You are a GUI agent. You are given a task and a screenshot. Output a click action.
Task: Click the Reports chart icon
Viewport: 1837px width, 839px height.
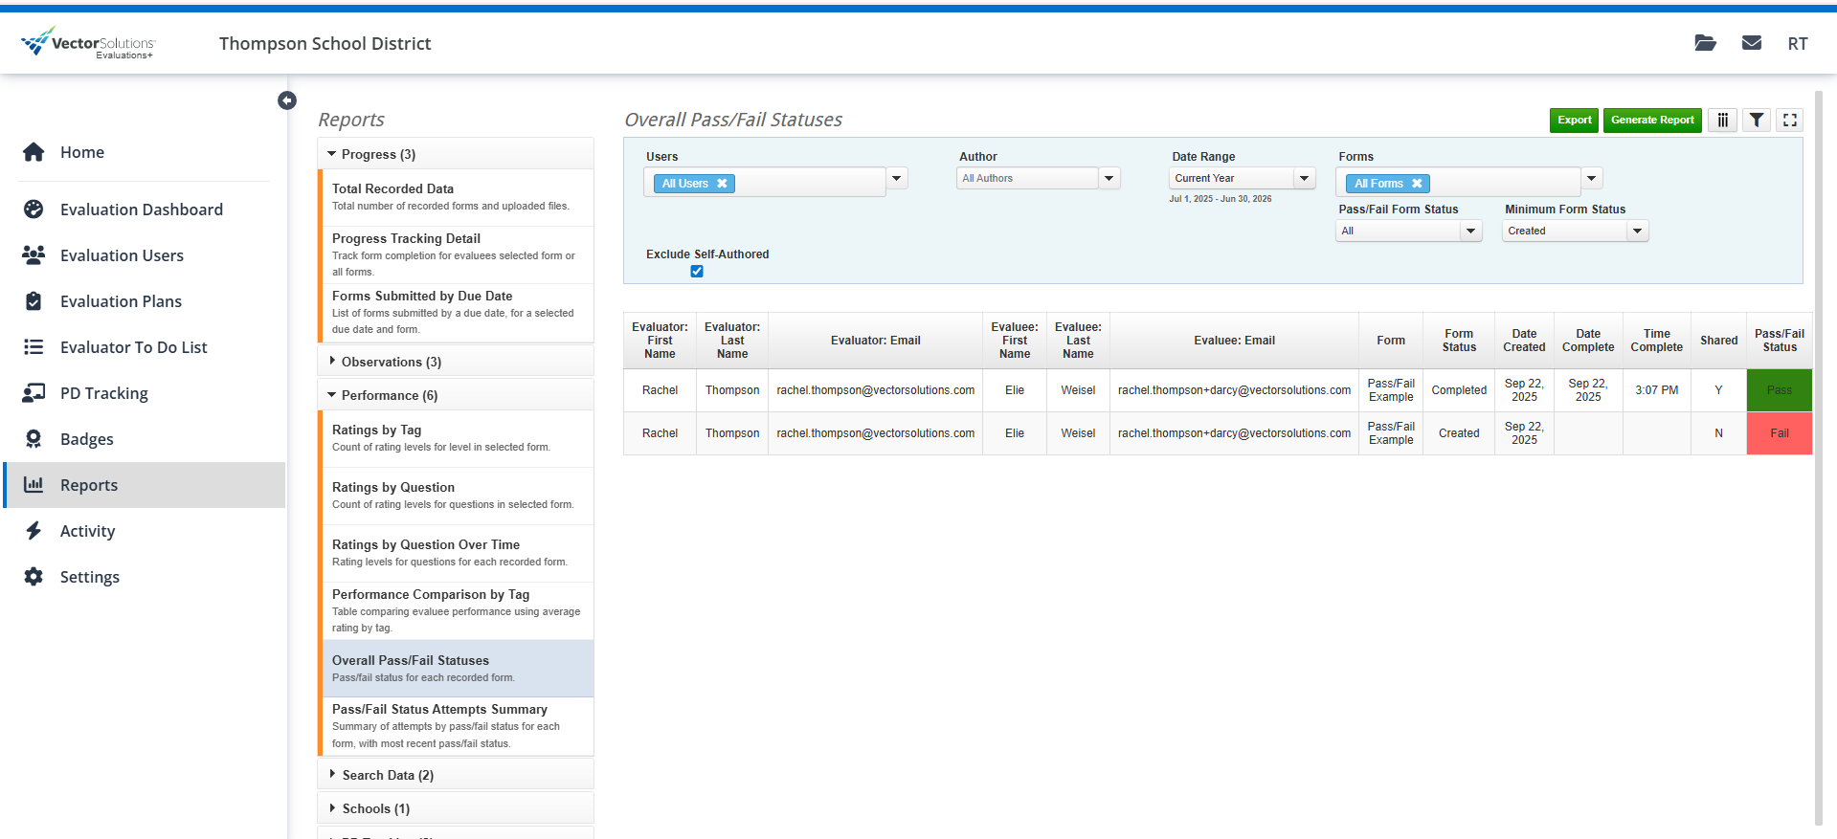click(x=34, y=485)
